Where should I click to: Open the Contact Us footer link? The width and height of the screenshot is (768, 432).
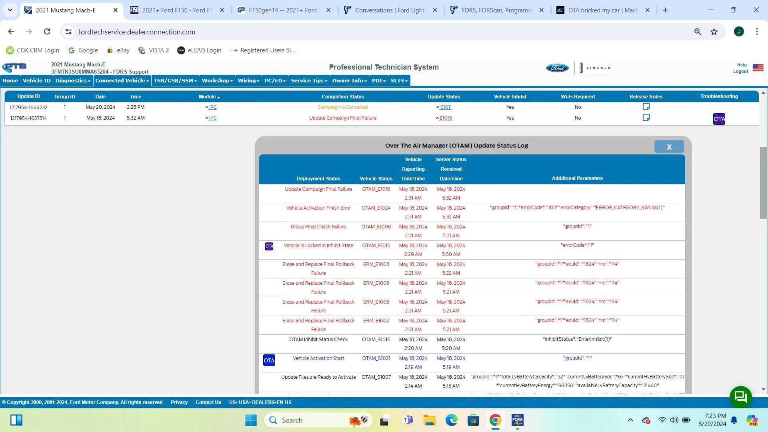pos(208,402)
